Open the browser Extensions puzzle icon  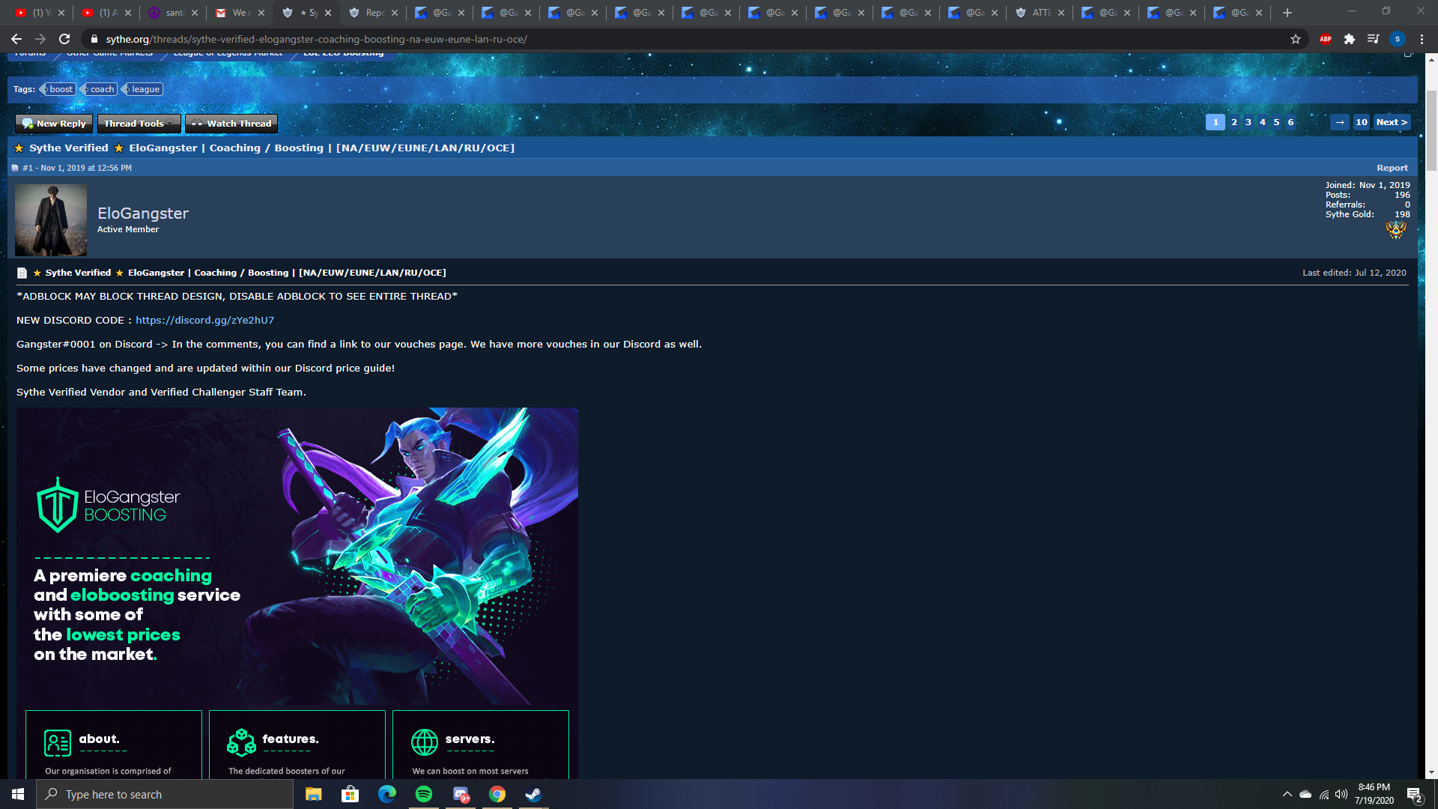(1349, 39)
